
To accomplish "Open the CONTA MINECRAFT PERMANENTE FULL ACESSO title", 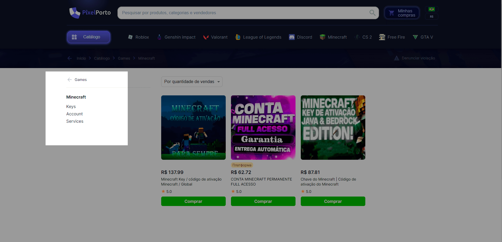I will pos(262,182).
